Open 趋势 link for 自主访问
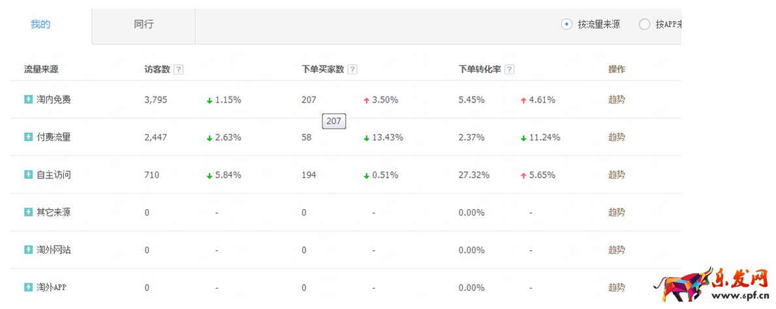The height and width of the screenshot is (309, 776). [616, 175]
